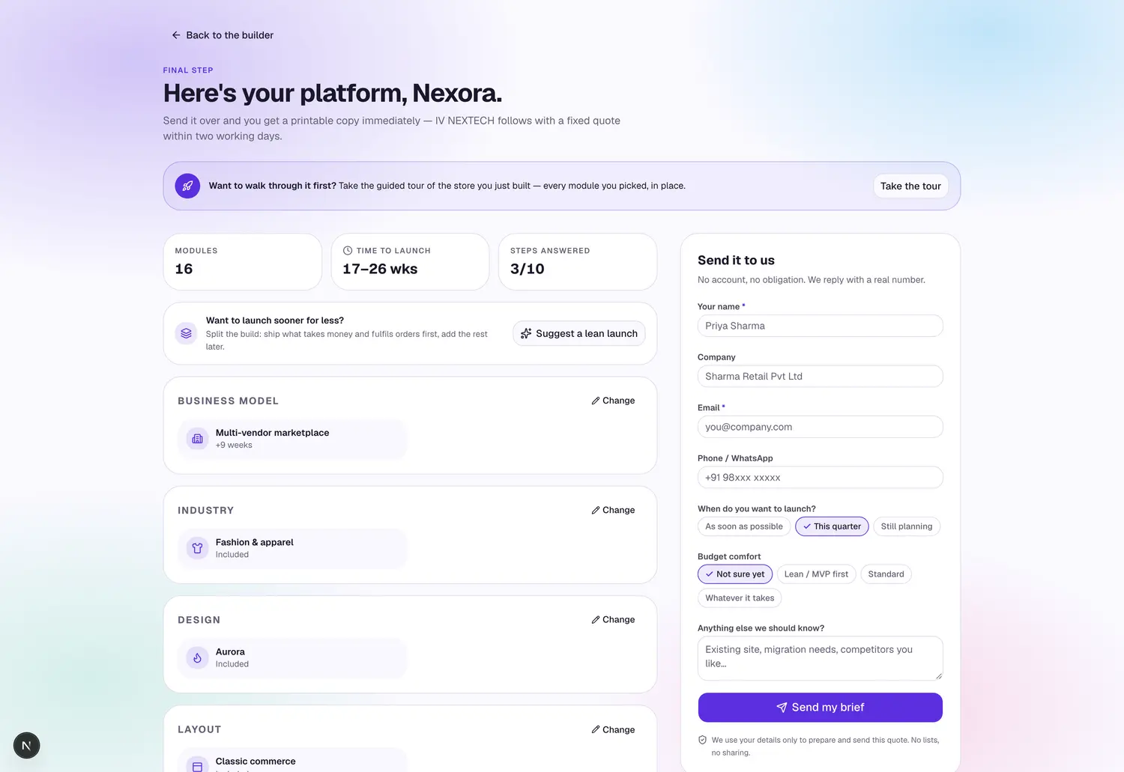Select the 'As soon as possible' launch option
The image size is (1124, 772).
tap(744, 526)
